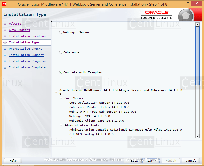Select the WebLogic Server radio option

(61, 32)
